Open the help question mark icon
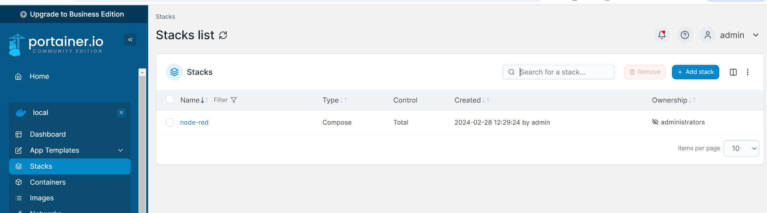This screenshot has width=767, height=213. 685,35
